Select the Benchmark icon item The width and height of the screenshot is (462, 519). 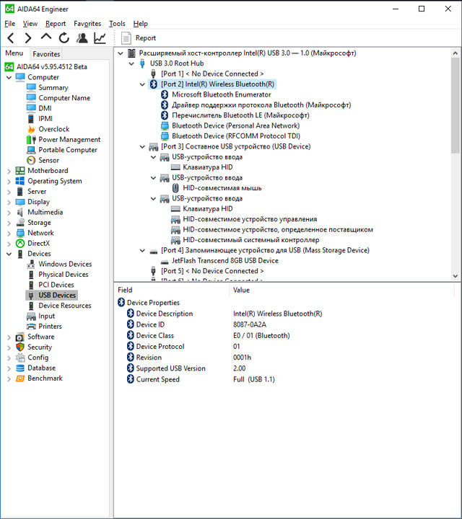pyautogui.click(x=20, y=378)
